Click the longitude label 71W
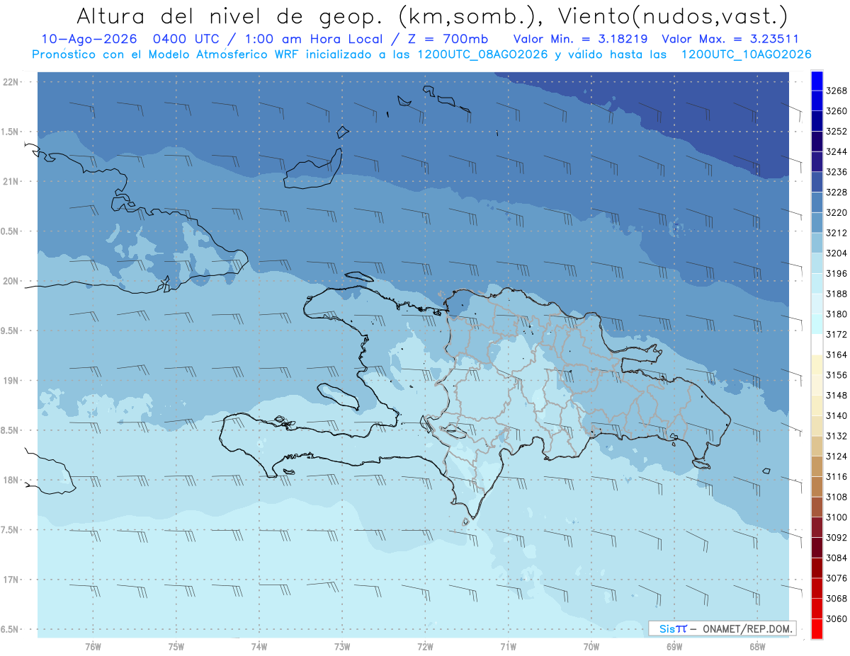Viewport: 850px width, 656px height. click(508, 645)
